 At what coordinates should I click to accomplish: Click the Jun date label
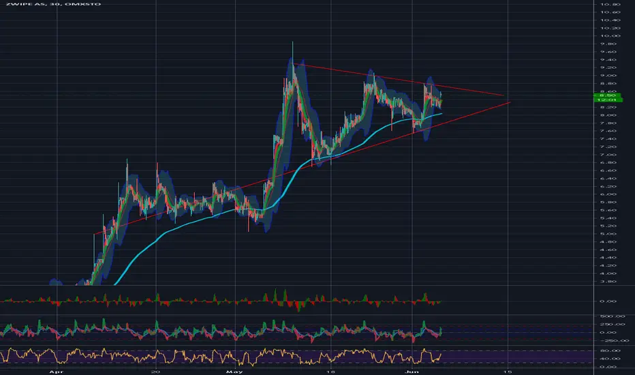(x=412, y=372)
